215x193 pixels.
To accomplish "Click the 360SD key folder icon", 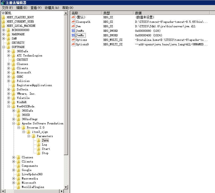I will point(18,115).
